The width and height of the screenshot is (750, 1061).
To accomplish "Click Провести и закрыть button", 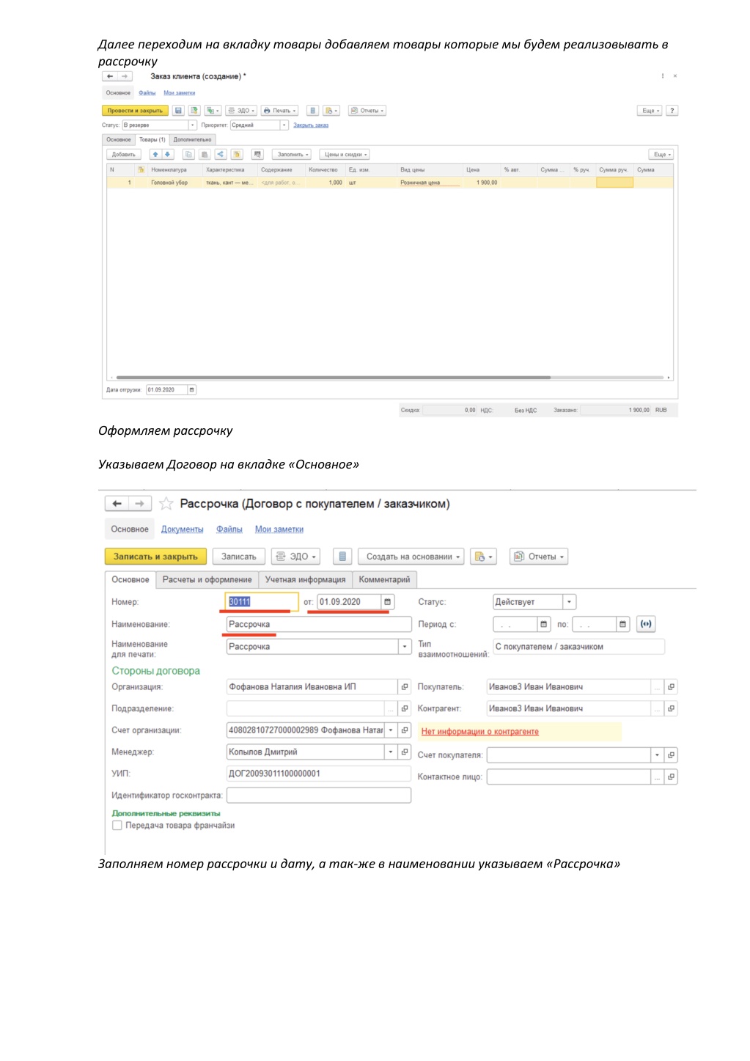I will click(135, 111).
